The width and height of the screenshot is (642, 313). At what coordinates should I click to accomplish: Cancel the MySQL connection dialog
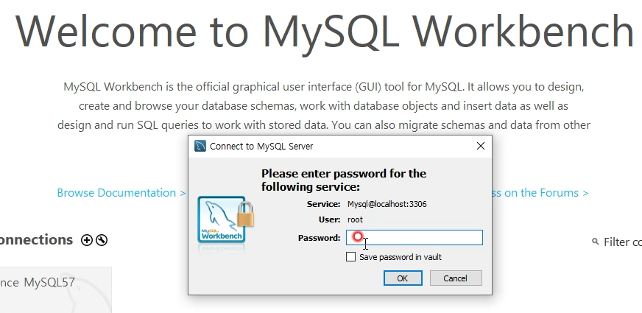pyautogui.click(x=456, y=278)
